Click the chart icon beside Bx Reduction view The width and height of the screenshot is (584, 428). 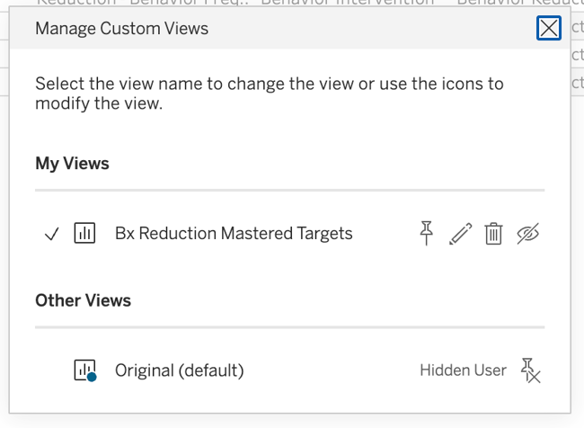point(85,233)
